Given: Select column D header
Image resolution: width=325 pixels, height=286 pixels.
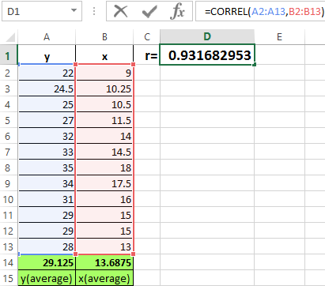Looking at the screenshot, I should (207, 37).
